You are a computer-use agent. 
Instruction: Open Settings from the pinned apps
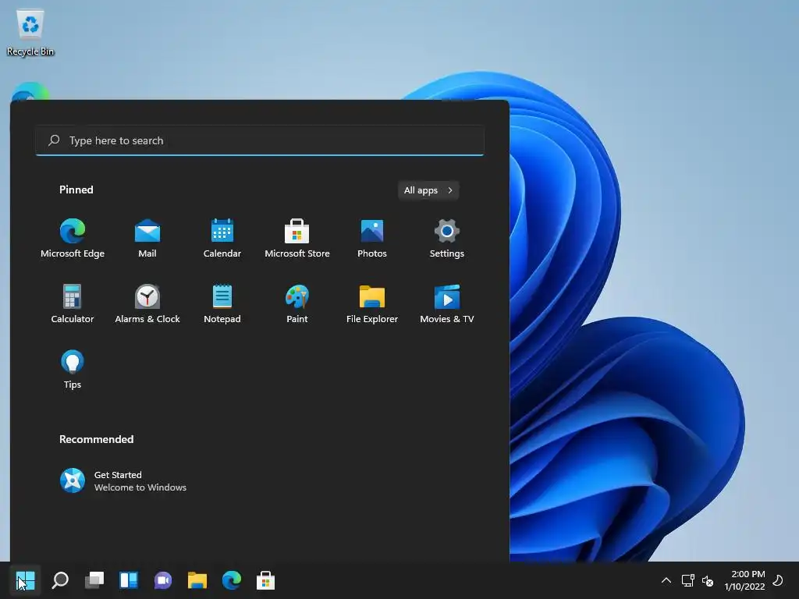click(447, 238)
